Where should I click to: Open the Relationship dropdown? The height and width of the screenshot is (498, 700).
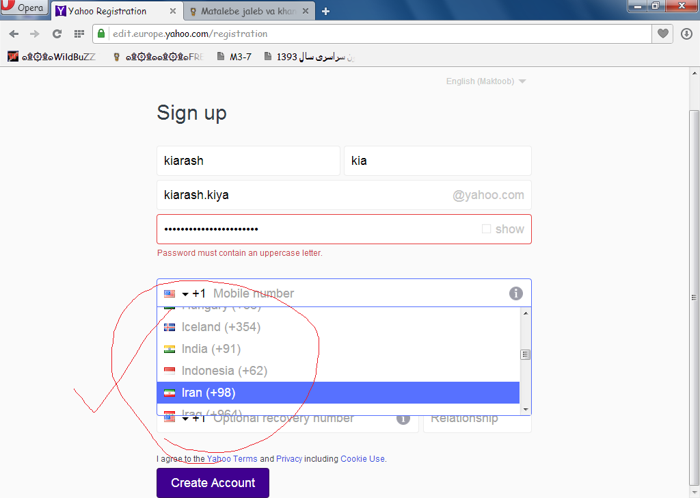coord(477,419)
